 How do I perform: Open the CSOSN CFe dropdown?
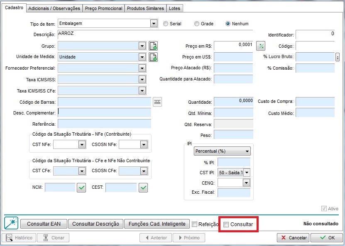click(144, 171)
